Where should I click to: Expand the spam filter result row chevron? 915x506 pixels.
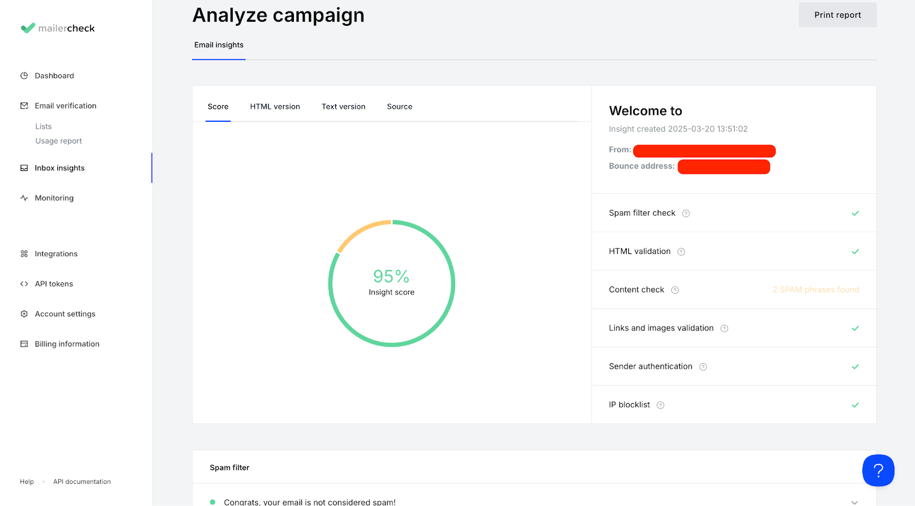[854, 502]
